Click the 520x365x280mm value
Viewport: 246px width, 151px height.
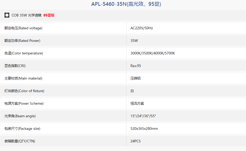[x=144, y=128]
